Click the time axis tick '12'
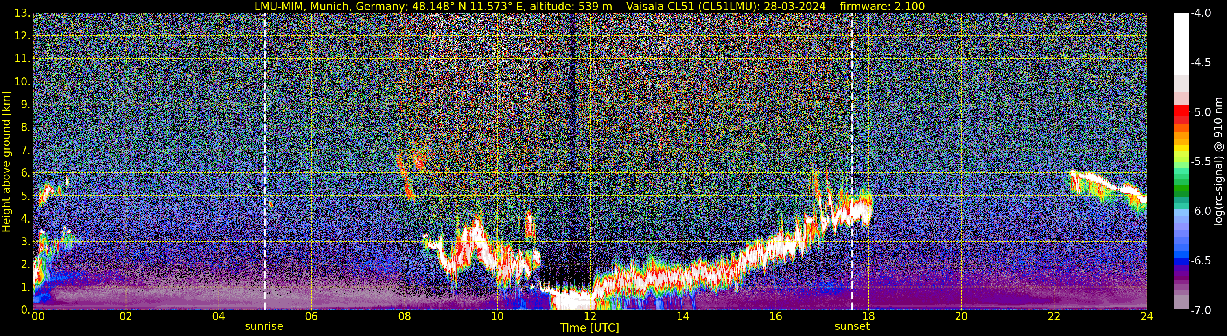The width and height of the screenshot is (1227, 336). coord(590,316)
